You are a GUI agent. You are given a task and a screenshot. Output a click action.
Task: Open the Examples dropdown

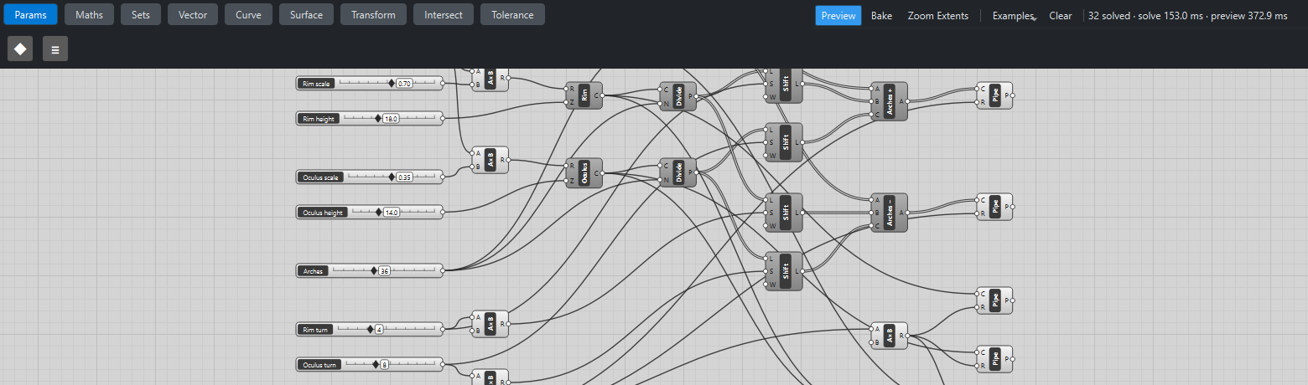point(1014,16)
